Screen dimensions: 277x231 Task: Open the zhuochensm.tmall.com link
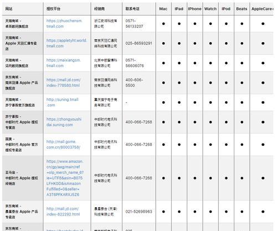pos(64,24)
